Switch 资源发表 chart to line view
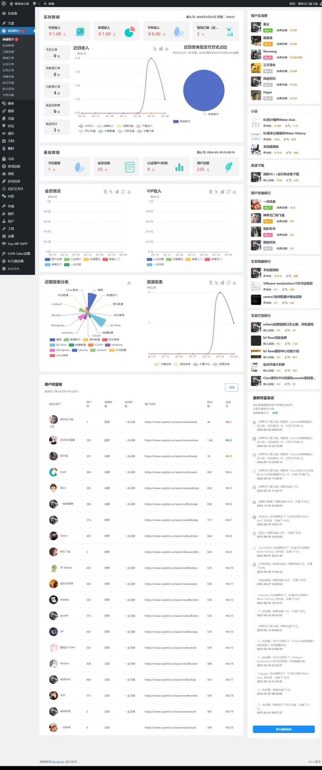Image resolution: width=322 pixels, height=770 pixels. 216,283
